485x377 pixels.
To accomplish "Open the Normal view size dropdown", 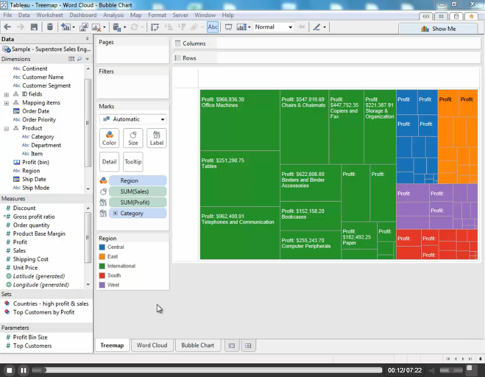I will tap(273, 27).
